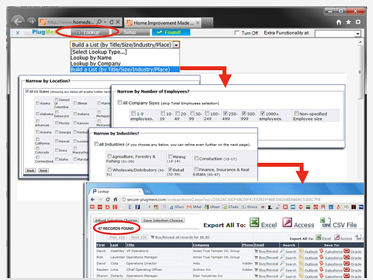Refresh the homedepot page in IE
The width and height of the screenshot is (373, 280).
pyautogui.click(x=111, y=22)
